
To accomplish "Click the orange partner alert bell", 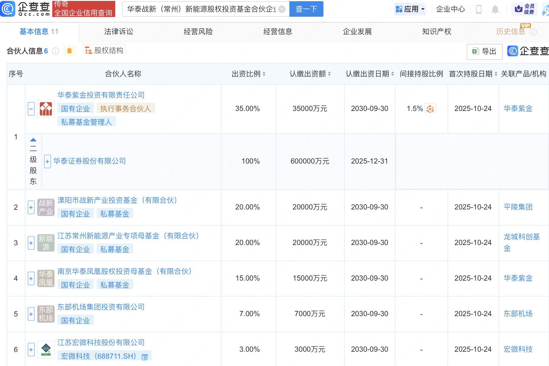I will (69, 51).
